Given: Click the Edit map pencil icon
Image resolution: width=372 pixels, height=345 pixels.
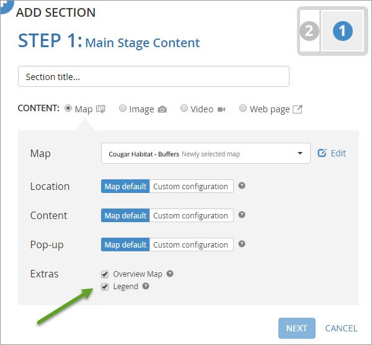Looking at the screenshot, I should pyautogui.click(x=322, y=153).
